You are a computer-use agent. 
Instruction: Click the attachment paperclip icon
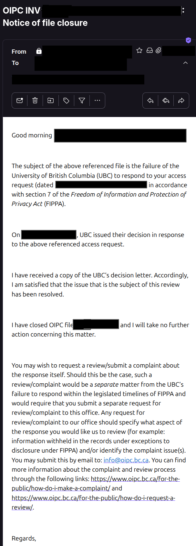(158, 50)
